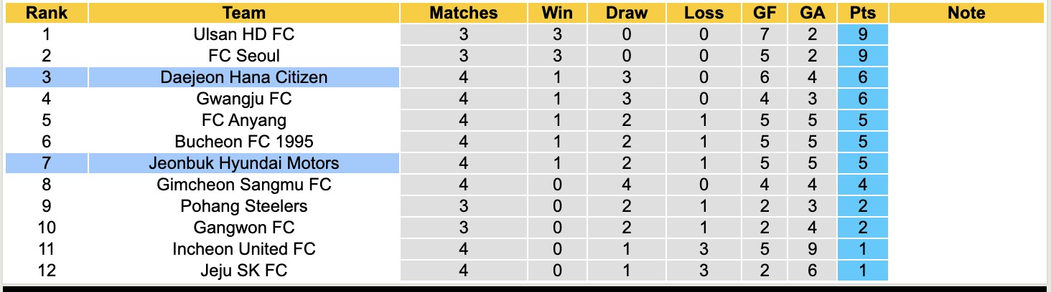
Task: Click the Loss column header
Action: click(x=704, y=13)
